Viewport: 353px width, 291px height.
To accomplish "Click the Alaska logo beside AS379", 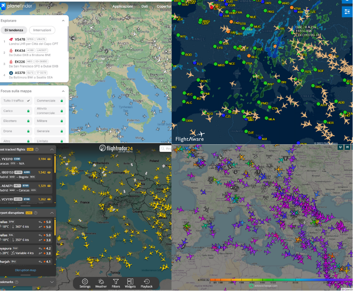I will (x=11, y=73).
